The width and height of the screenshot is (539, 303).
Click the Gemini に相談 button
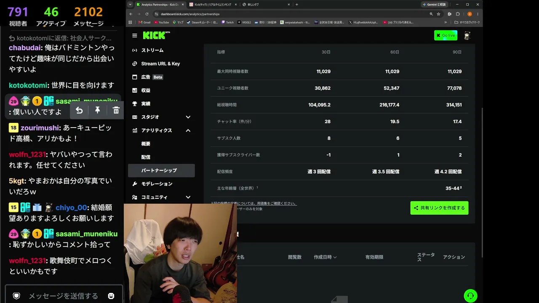pos(434,5)
